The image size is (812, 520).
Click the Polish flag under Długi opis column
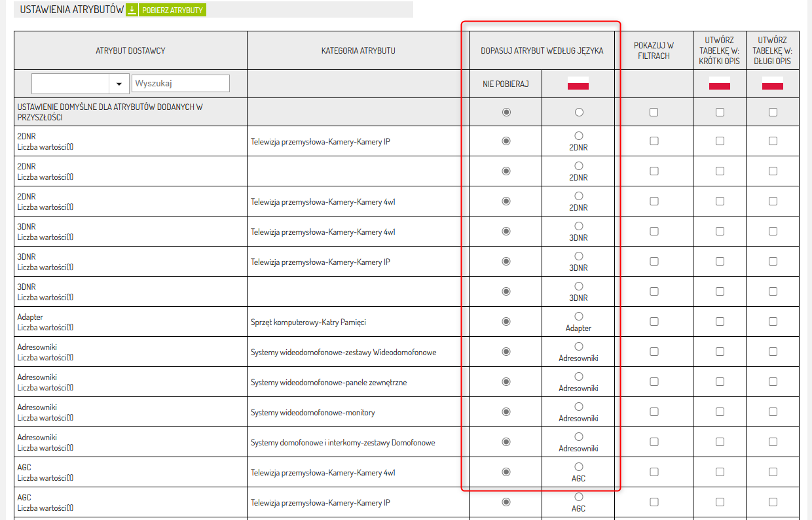(x=773, y=84)
